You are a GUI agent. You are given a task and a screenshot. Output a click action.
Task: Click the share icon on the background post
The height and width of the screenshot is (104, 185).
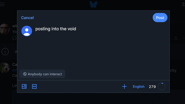point(176,38)
